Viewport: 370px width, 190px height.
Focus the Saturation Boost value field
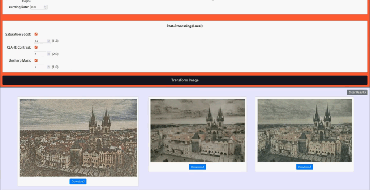(x=40, y=41)
